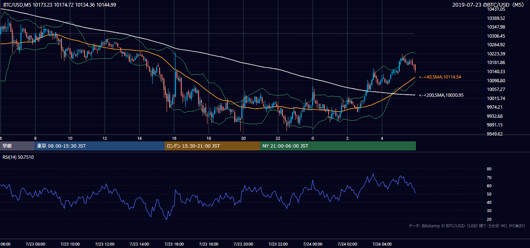Click the 10057.27 price axis value
The height and width of the screenshot is (248, 530).
pos(496,89)
